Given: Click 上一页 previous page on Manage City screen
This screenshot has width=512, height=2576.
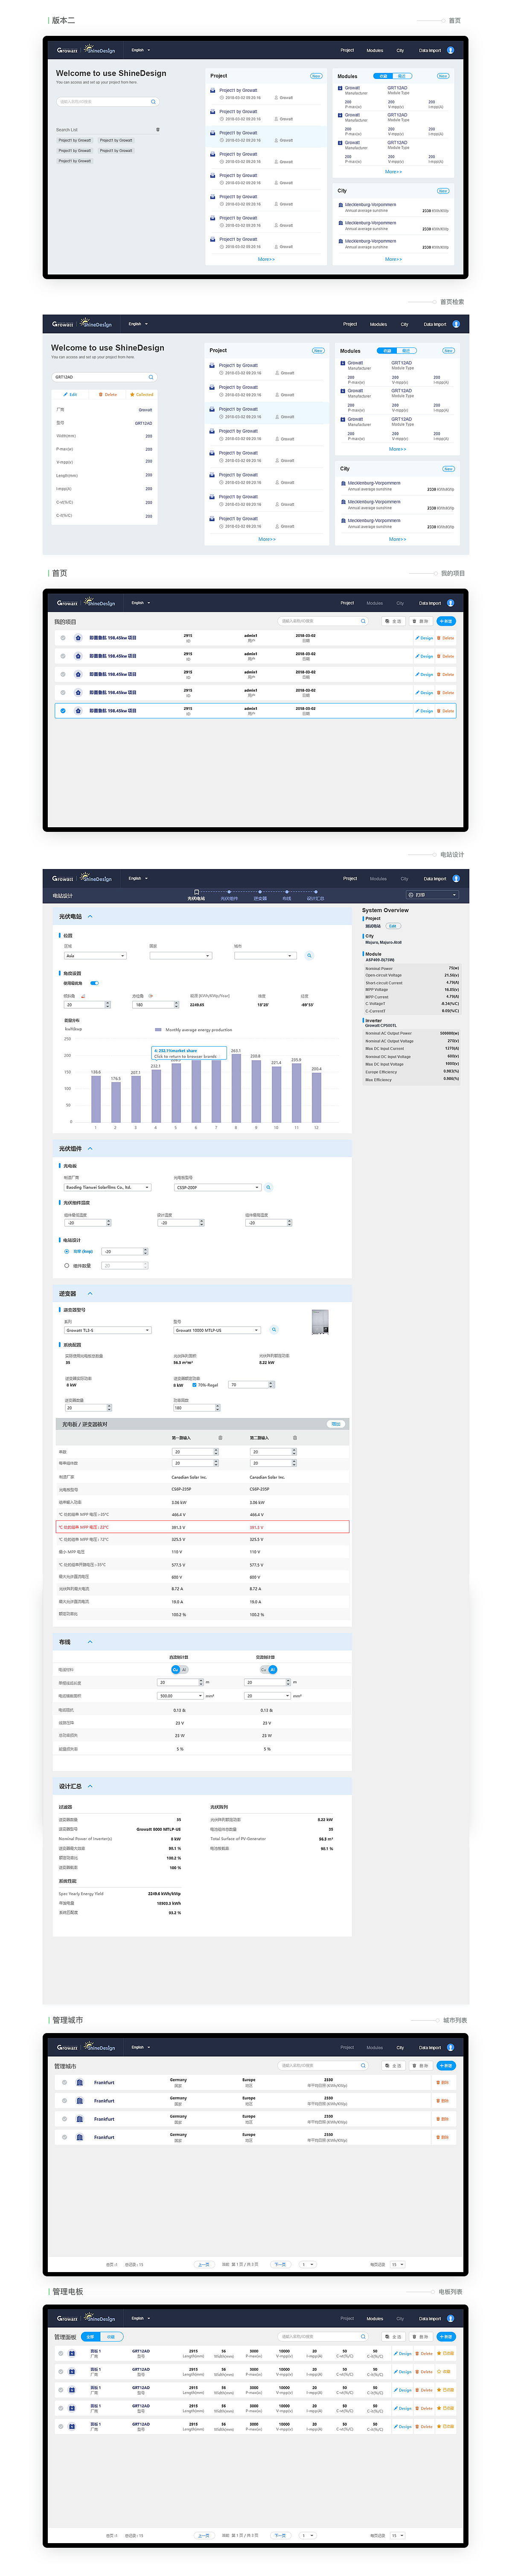Looking at the screenshot, I should (204, 2264).
